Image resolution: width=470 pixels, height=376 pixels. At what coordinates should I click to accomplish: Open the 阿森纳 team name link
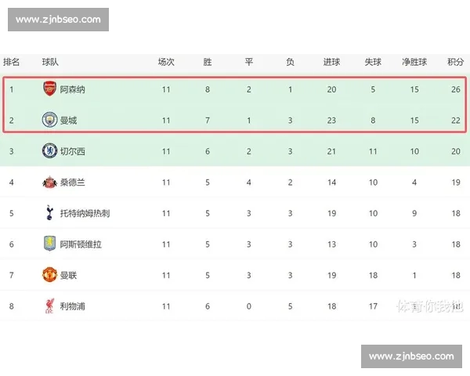73,89
